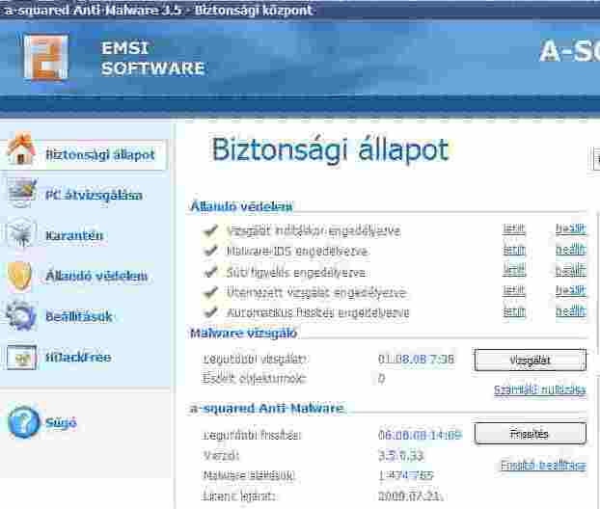Disable Malware-IDS using its letilt link
The image size is (600, 509).
point(514,251)
